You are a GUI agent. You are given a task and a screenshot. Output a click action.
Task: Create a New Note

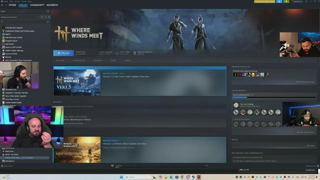coord(310,145)
